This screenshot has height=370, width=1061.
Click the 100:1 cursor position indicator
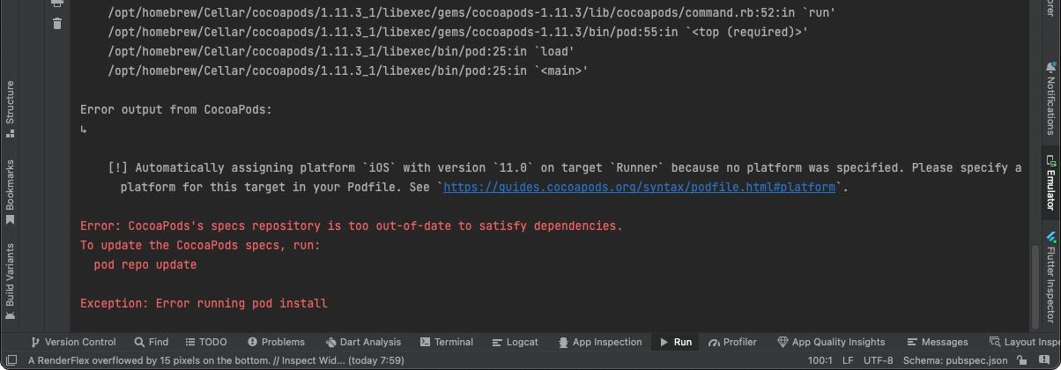tap(820, 360)
